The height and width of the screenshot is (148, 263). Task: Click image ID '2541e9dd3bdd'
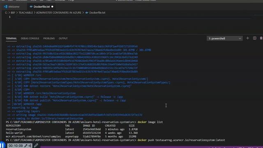click(x=92, y=129)
